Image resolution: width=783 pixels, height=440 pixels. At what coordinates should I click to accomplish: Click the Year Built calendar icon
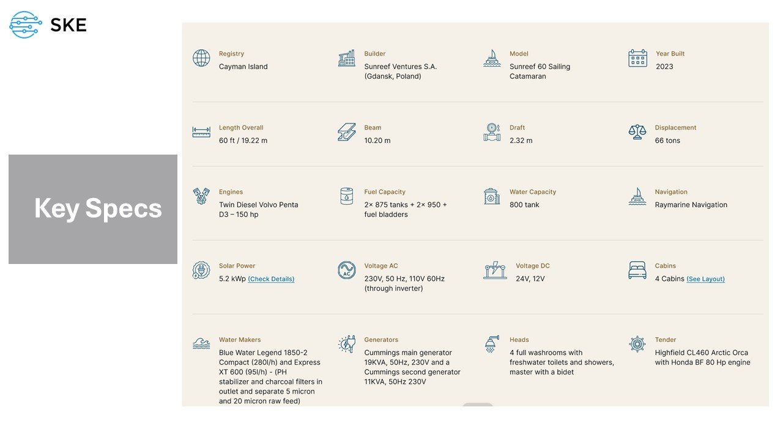click(x=637, y=58)
